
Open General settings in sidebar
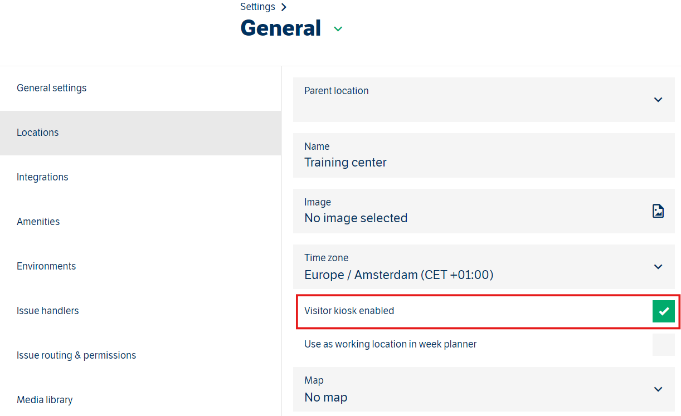52,88
